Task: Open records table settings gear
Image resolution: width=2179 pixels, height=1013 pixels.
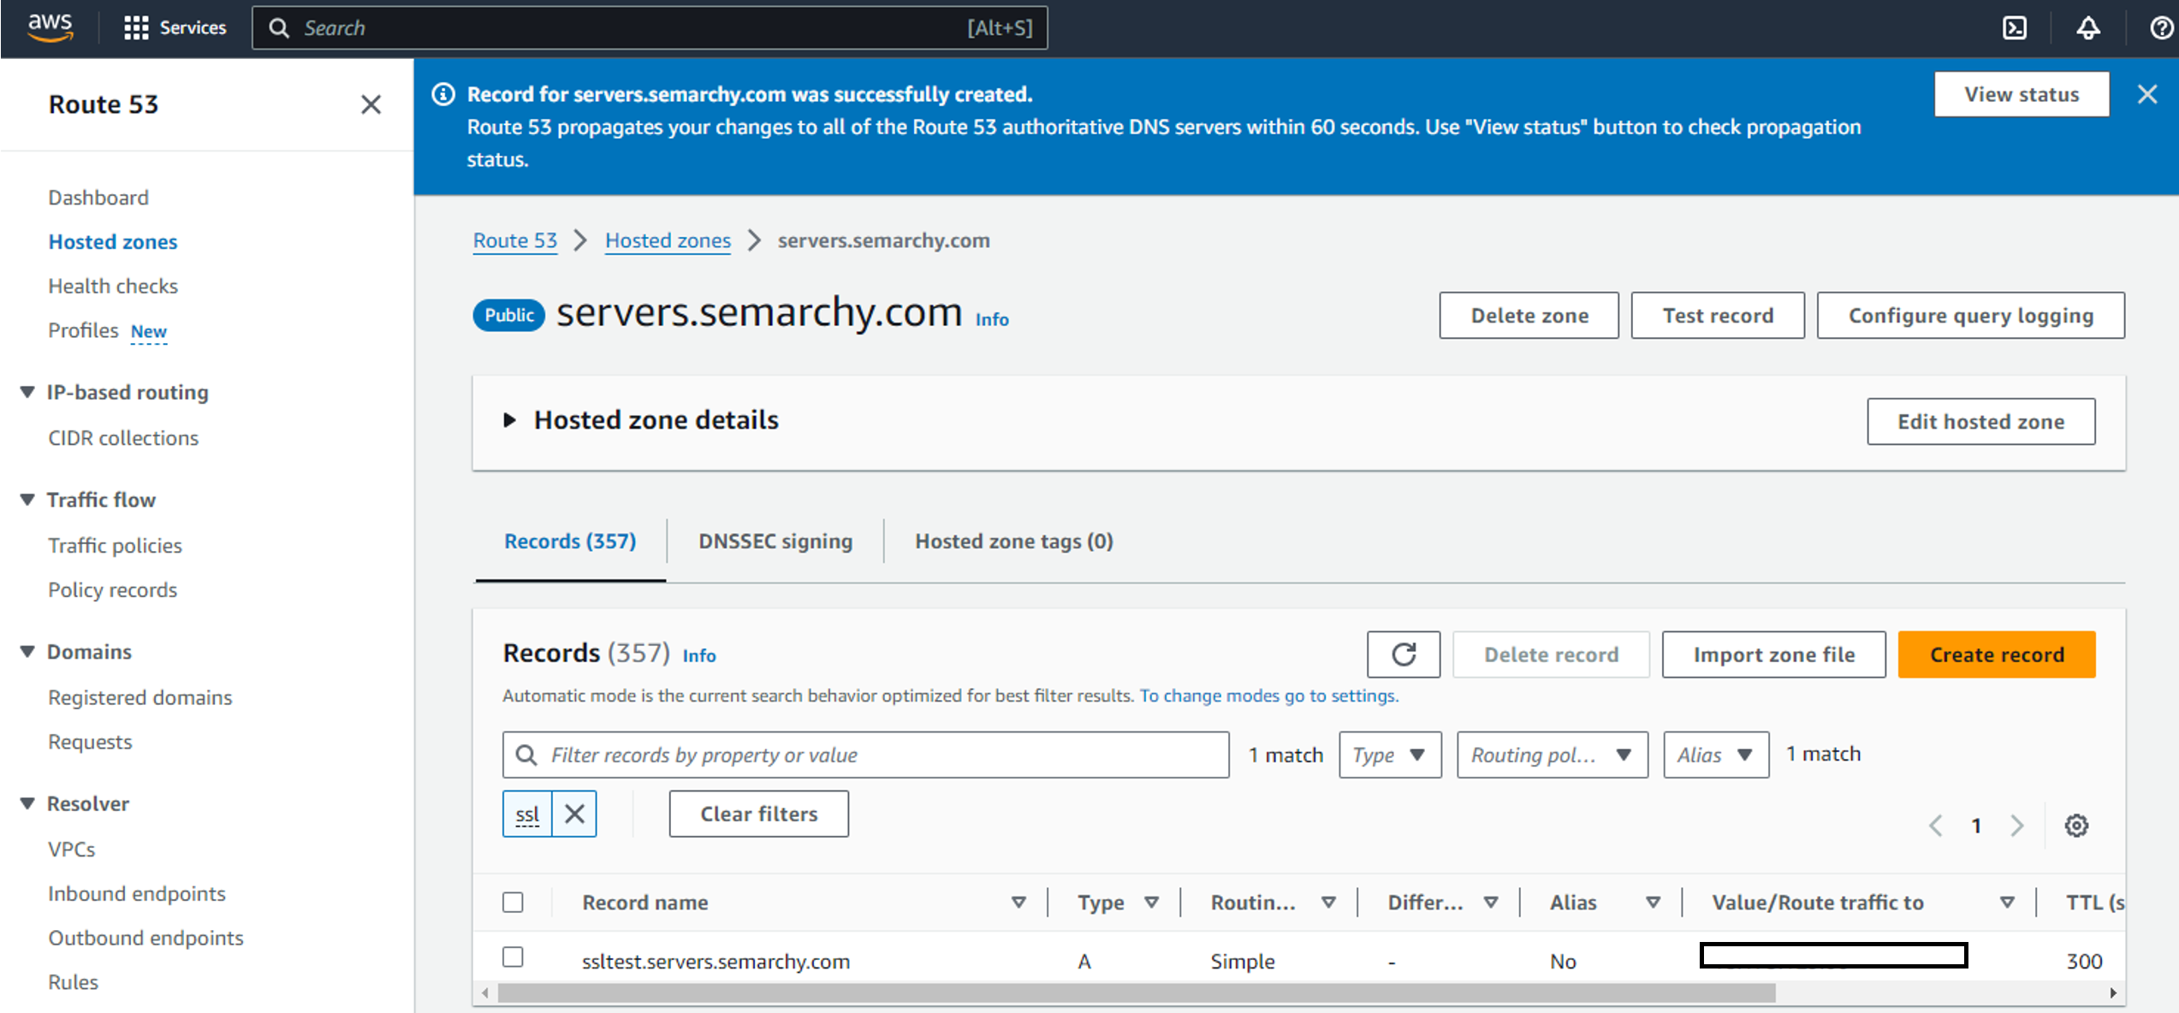Action: [x=2076, y=826]
